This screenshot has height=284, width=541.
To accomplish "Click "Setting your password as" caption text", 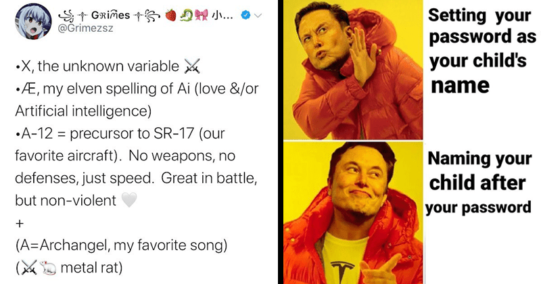I will [x=482, y=26].
